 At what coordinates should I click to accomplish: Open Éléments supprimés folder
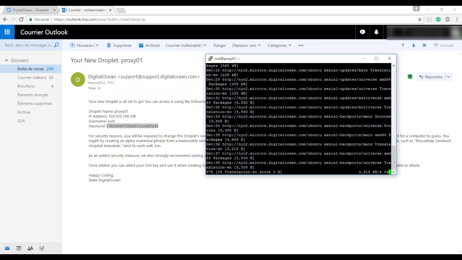click(31, 103)
